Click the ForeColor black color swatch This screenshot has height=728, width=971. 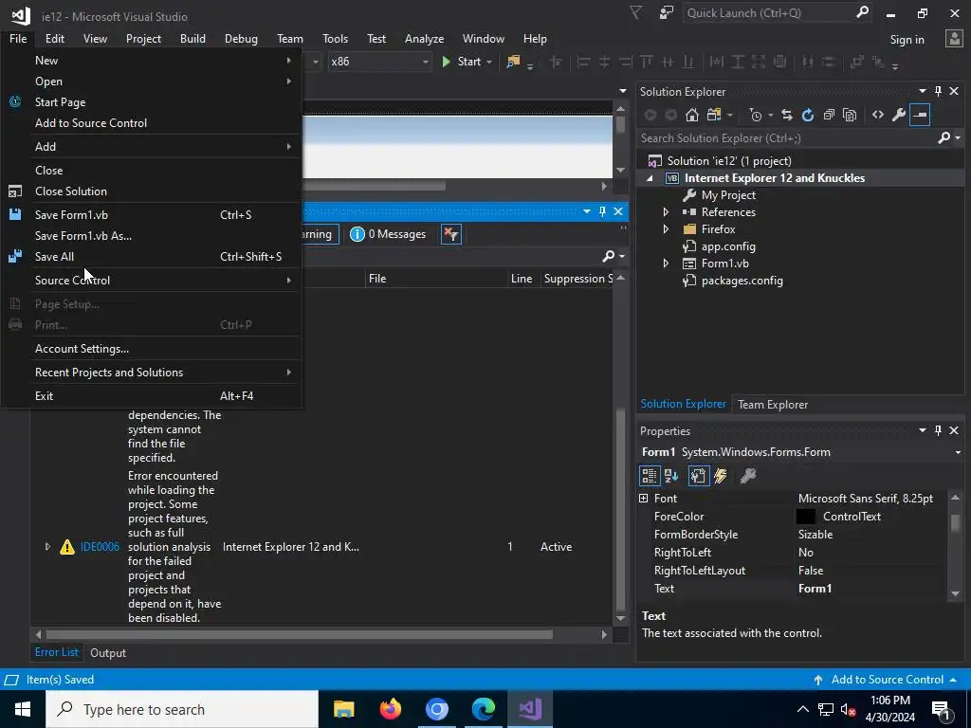[x=805, y=517]
